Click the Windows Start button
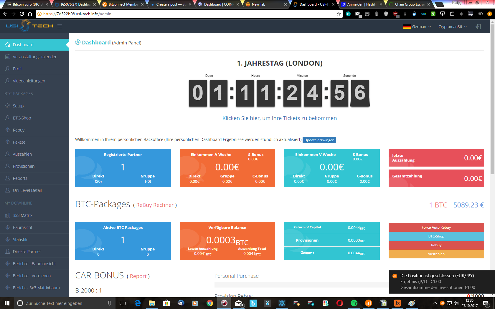 point(7,303)
